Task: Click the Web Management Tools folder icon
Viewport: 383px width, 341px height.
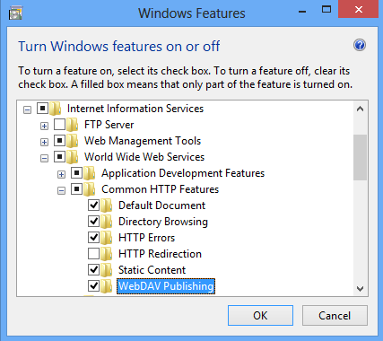Action: tap(73, 141)
